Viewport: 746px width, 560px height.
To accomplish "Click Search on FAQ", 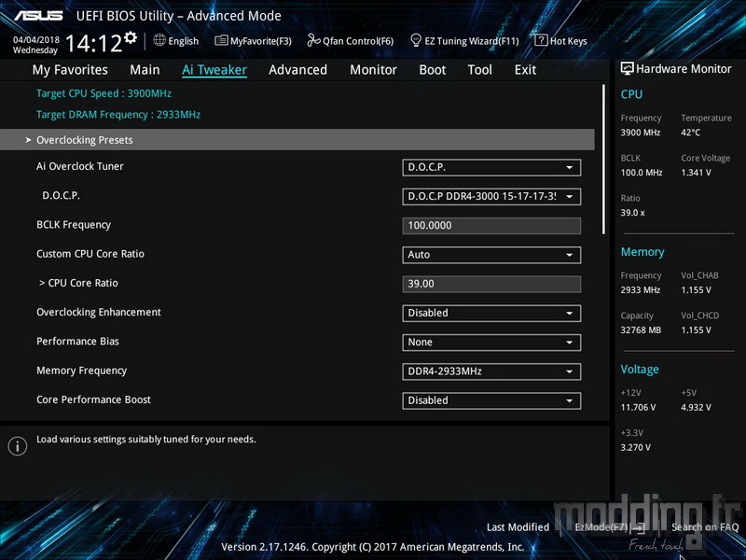I will (705, 527).
